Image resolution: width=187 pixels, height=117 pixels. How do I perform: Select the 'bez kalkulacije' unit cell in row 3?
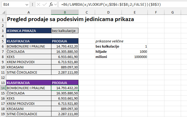click(65, 31)
